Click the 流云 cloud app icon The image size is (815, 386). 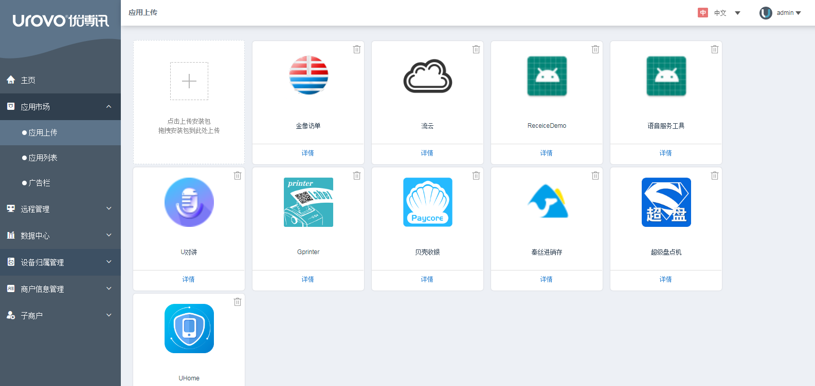428,76
